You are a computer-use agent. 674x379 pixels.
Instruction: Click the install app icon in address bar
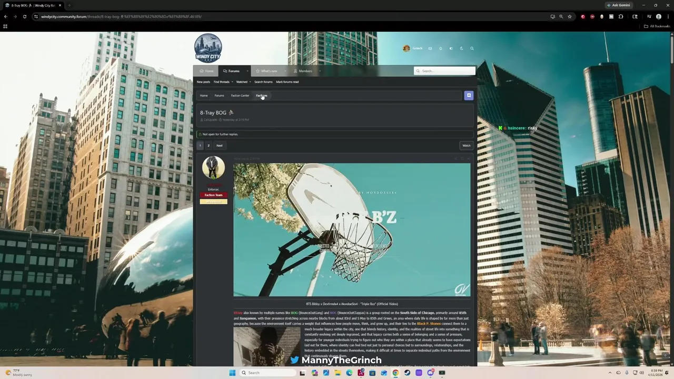(552, 16)
